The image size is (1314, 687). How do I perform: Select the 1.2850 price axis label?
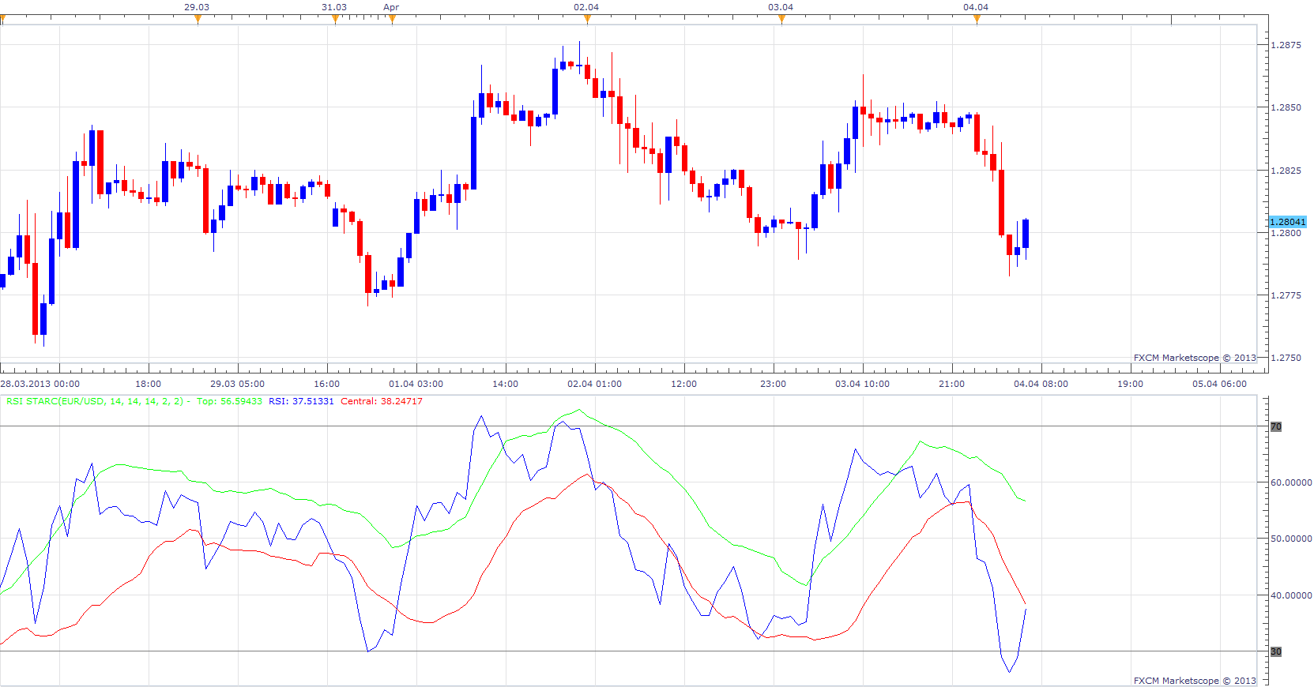click(1286, 107)
